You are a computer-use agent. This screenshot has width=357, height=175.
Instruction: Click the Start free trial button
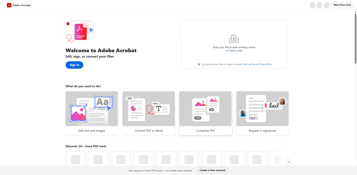click(x=342, y=5)
